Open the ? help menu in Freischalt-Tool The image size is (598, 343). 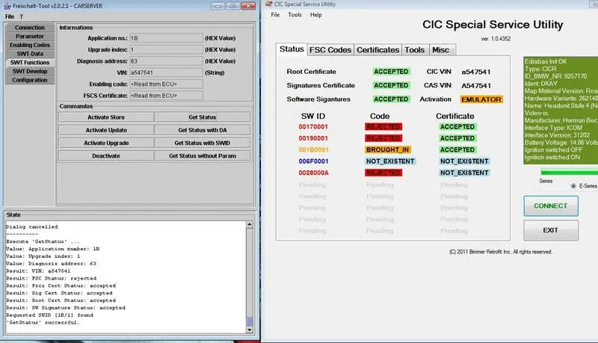point(21,16)
